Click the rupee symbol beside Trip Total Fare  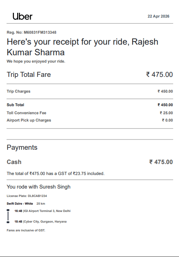[x=148, y=74]
